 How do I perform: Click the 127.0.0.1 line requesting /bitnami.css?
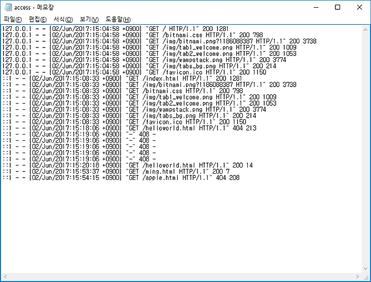[132, 35]
